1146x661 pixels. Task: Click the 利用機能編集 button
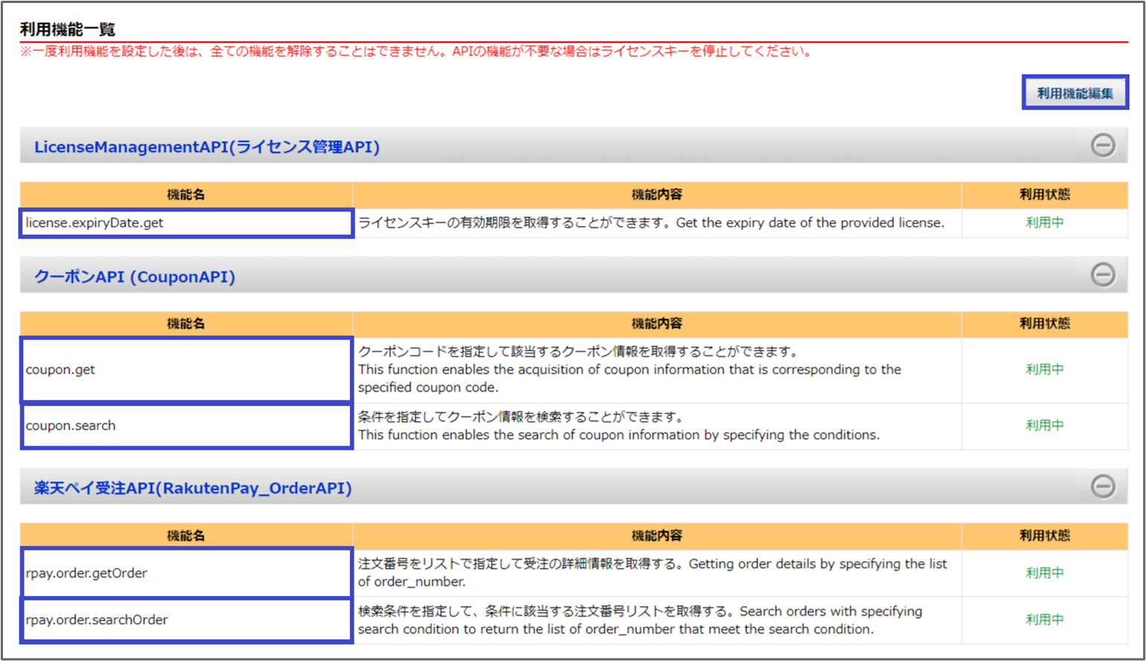tap(1075, 93)
